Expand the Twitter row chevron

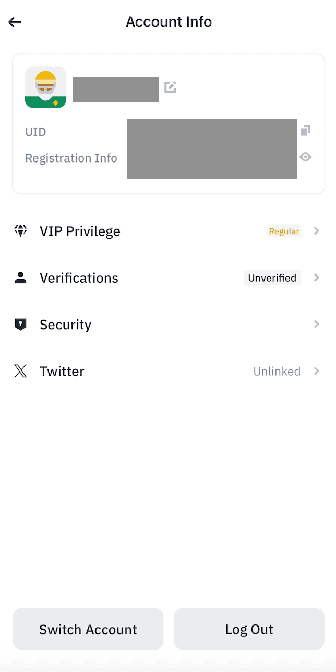(317, 371)
